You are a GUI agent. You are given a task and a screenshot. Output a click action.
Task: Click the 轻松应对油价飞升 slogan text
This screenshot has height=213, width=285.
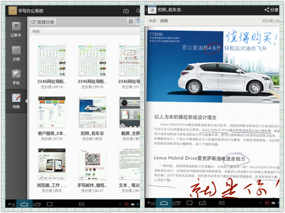tap(245, 48)
